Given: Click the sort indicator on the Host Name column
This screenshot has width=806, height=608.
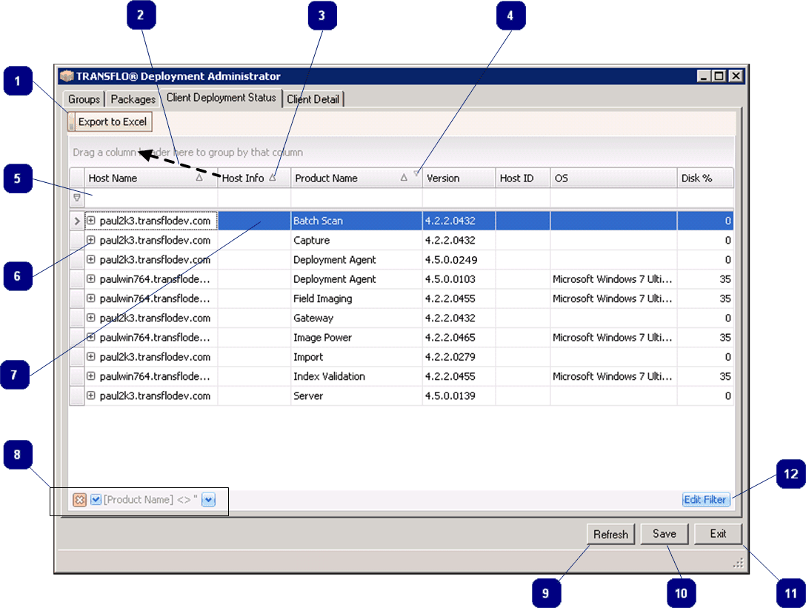Looking at the screenshot, I should point(199,178).
